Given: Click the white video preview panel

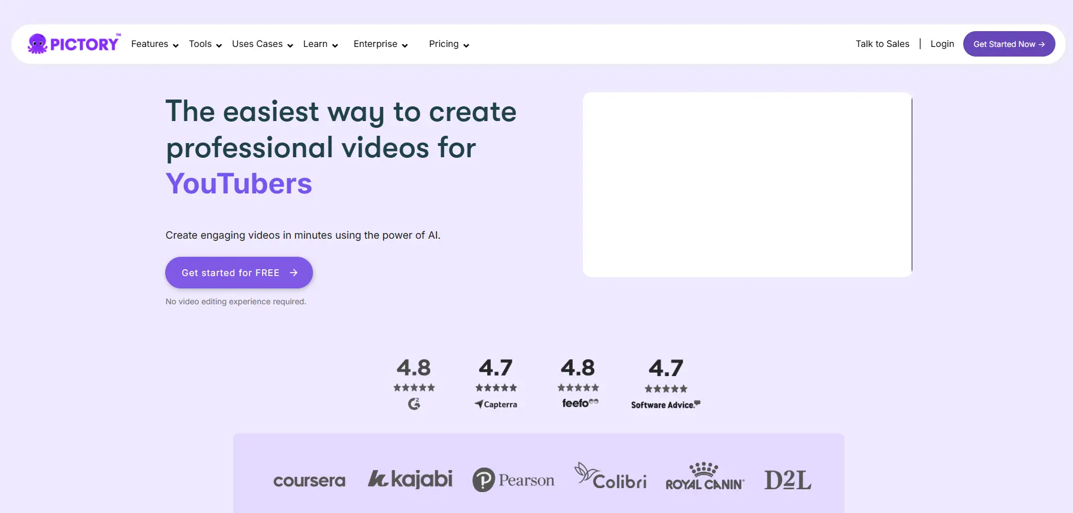Looking at the screenshot, I should (747, 185).
